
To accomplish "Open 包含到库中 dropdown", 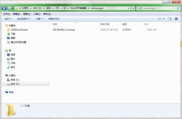I will pyautogui.click(x=24, y=19).
